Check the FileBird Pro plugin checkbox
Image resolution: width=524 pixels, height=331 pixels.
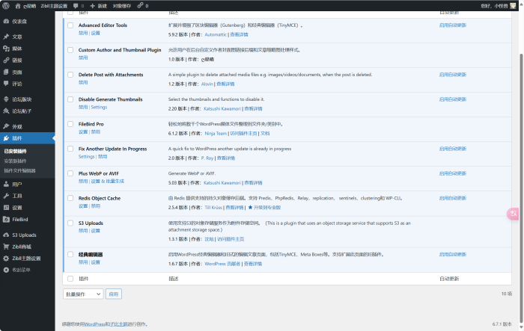pyautogui.click(x=70, y=124)
